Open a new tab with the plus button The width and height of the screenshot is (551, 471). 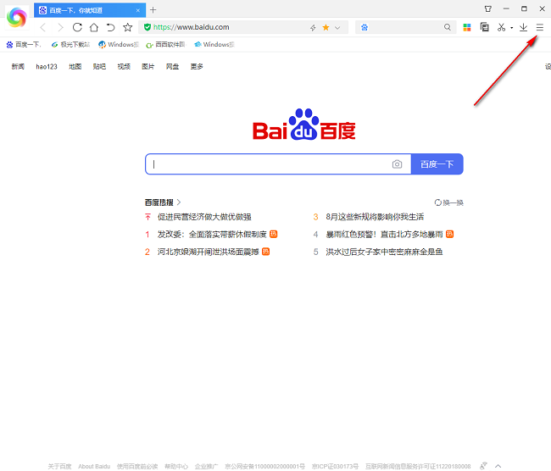153,10
